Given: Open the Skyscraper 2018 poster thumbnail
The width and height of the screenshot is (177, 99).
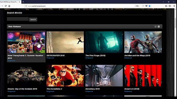Looking at the screenshot, I should (65, 42).
